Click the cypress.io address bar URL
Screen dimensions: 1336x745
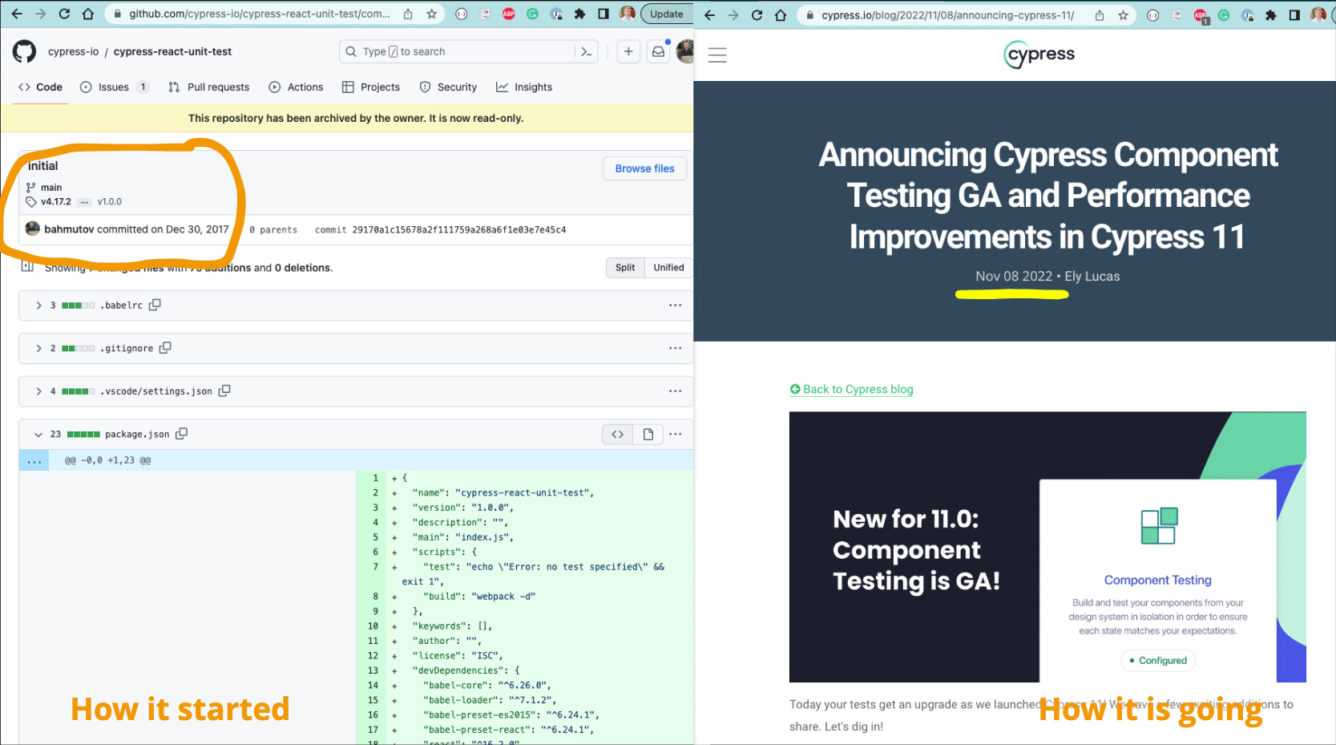[947, 15]
